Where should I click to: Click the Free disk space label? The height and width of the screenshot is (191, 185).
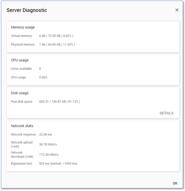(x=21, y=102)
